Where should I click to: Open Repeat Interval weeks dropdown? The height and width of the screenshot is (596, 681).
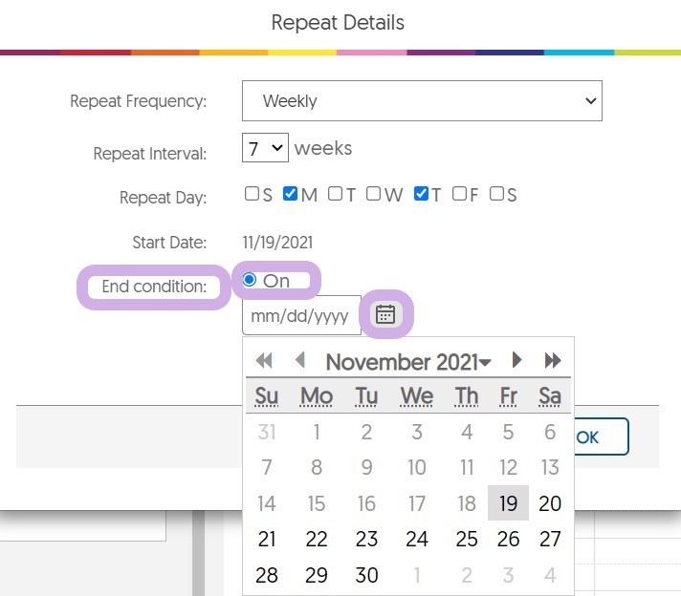[x=265, y=149]
